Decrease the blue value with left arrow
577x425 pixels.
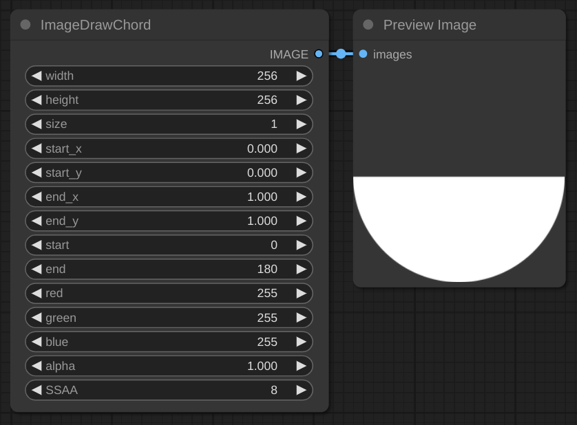pyautogui.click(x=36, y=342)
